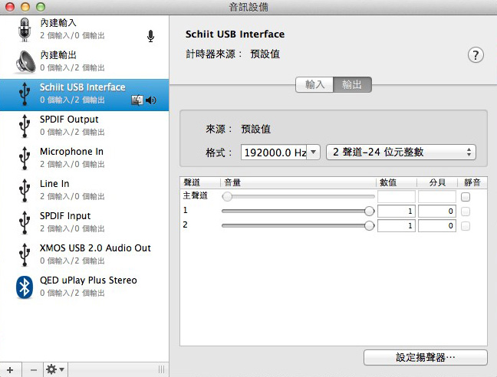
Task: Click 主聲道 數值 empty field
Action: click(x=397, y=197)
